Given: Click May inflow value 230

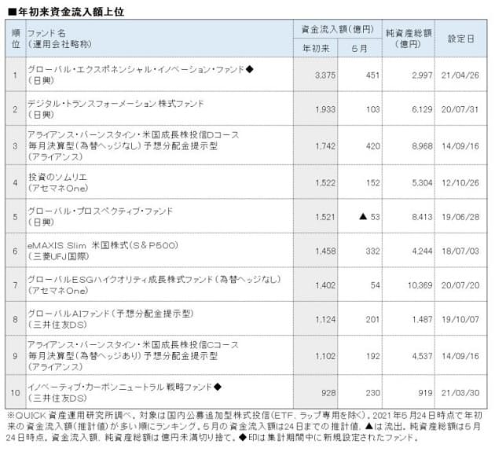Looking at the screenshot, I should pos(372,393).
